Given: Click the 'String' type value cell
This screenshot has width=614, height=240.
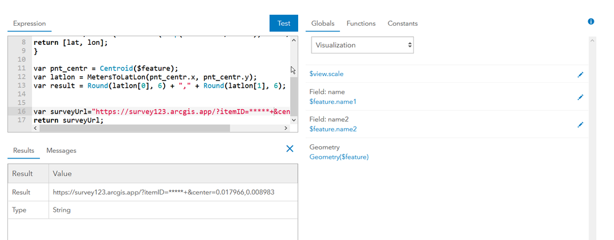Looking at the screenshot, I should pos(173,210).
